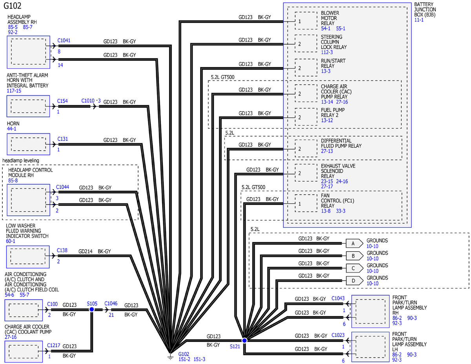Image resolution: width=471 pixels, height=364 pixels.
Task: Go to page 11-1 for Battery Junction Box
Action: tap(419, 20)
